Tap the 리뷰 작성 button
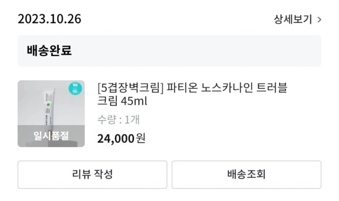Image resolution: width=339 pixels, height=201 pixels. 92,174
